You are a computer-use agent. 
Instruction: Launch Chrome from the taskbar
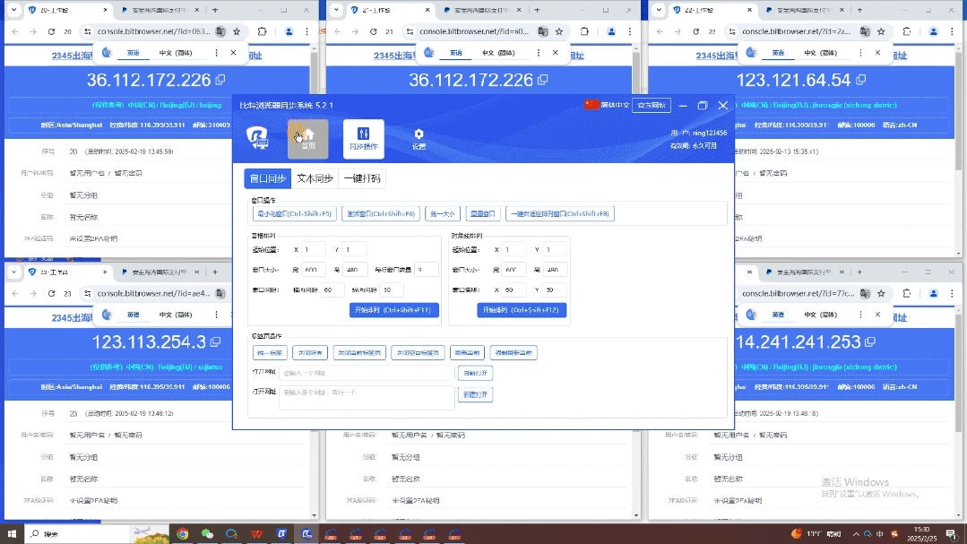[183, 533]
